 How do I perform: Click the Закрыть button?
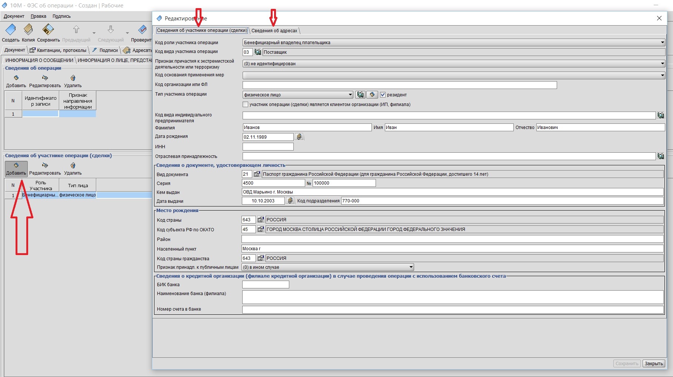[654, 364]
